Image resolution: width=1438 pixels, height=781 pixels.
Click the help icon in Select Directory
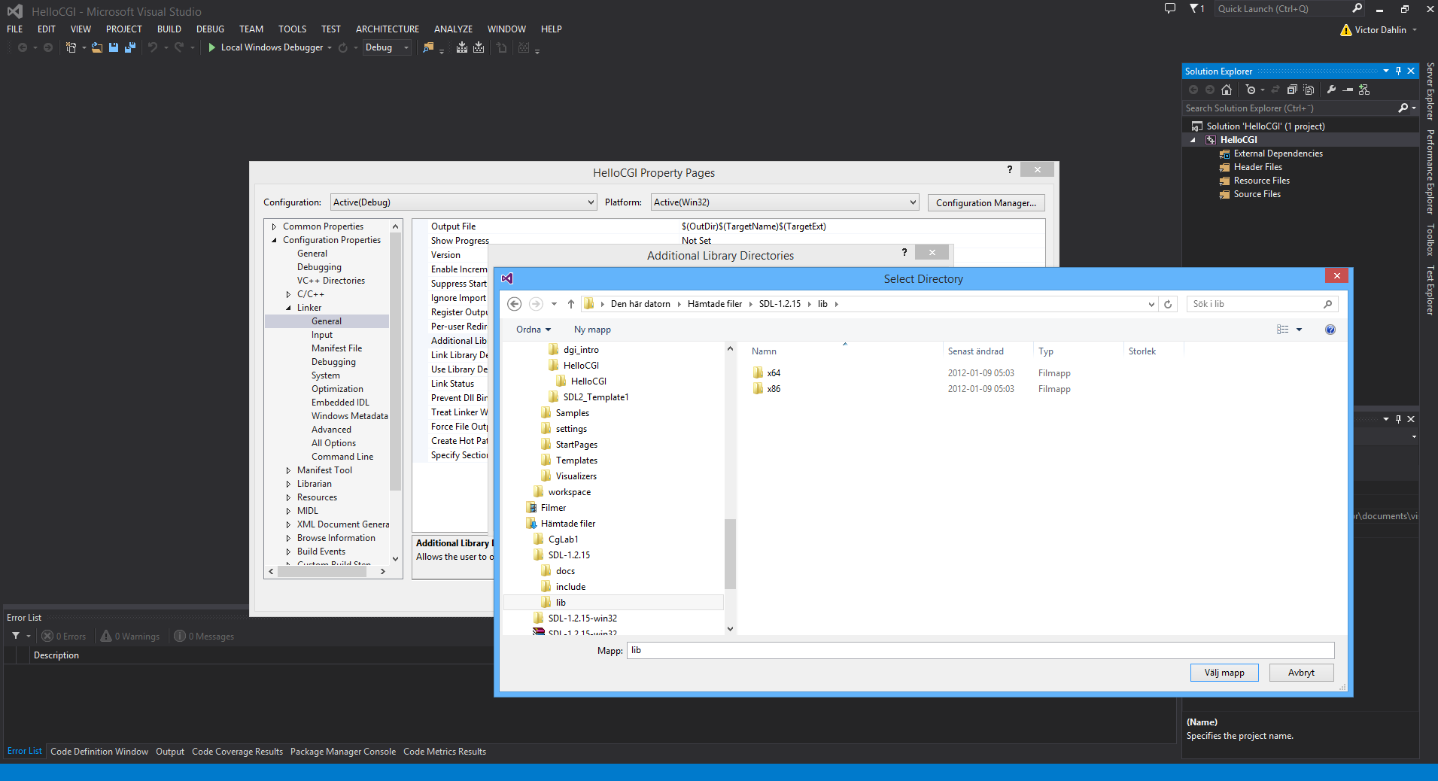(x=1330, y=330)
